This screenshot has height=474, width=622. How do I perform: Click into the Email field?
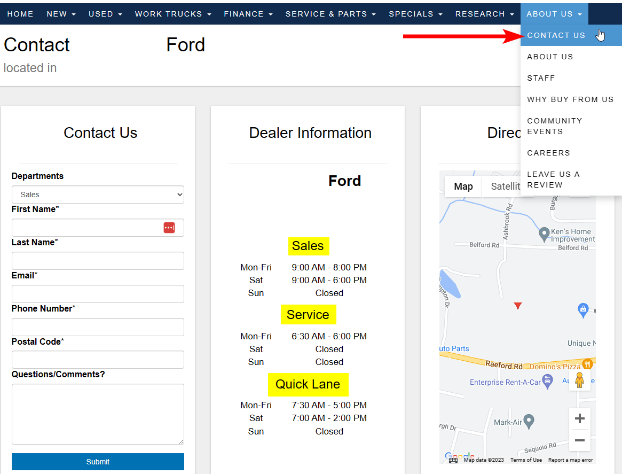98,294
